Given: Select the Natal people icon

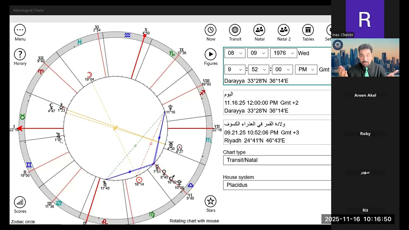Looking at the screenshot, I should pyautogui.click(x=259, y=30).
